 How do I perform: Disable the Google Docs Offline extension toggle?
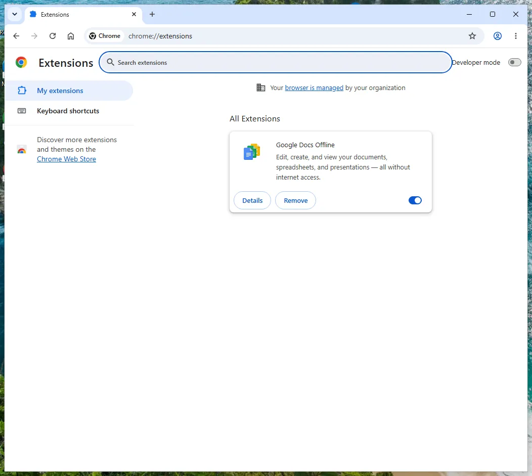pyautogui.click(x=415, y=200)
